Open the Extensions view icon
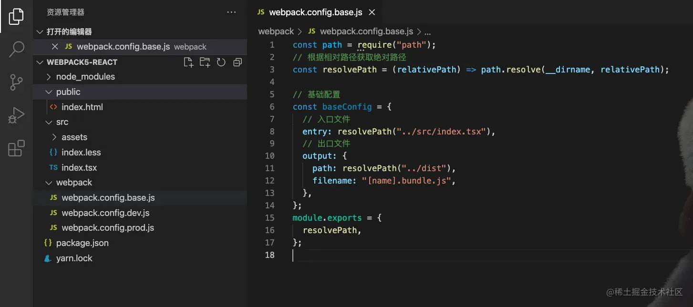 coord(16,148)
